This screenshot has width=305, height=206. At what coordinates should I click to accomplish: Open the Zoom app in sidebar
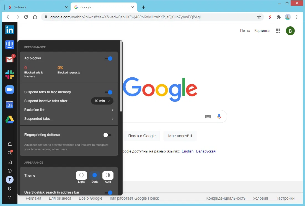pos(9,90)
